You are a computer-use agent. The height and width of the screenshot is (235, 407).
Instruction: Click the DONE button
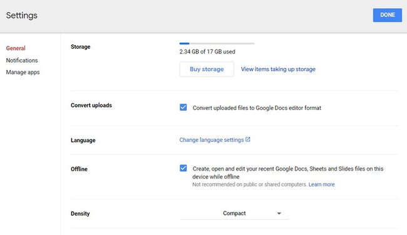click(387, 15)
